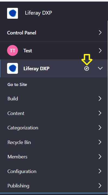
Task: Open the Build menu label
Action: point(13,99)
